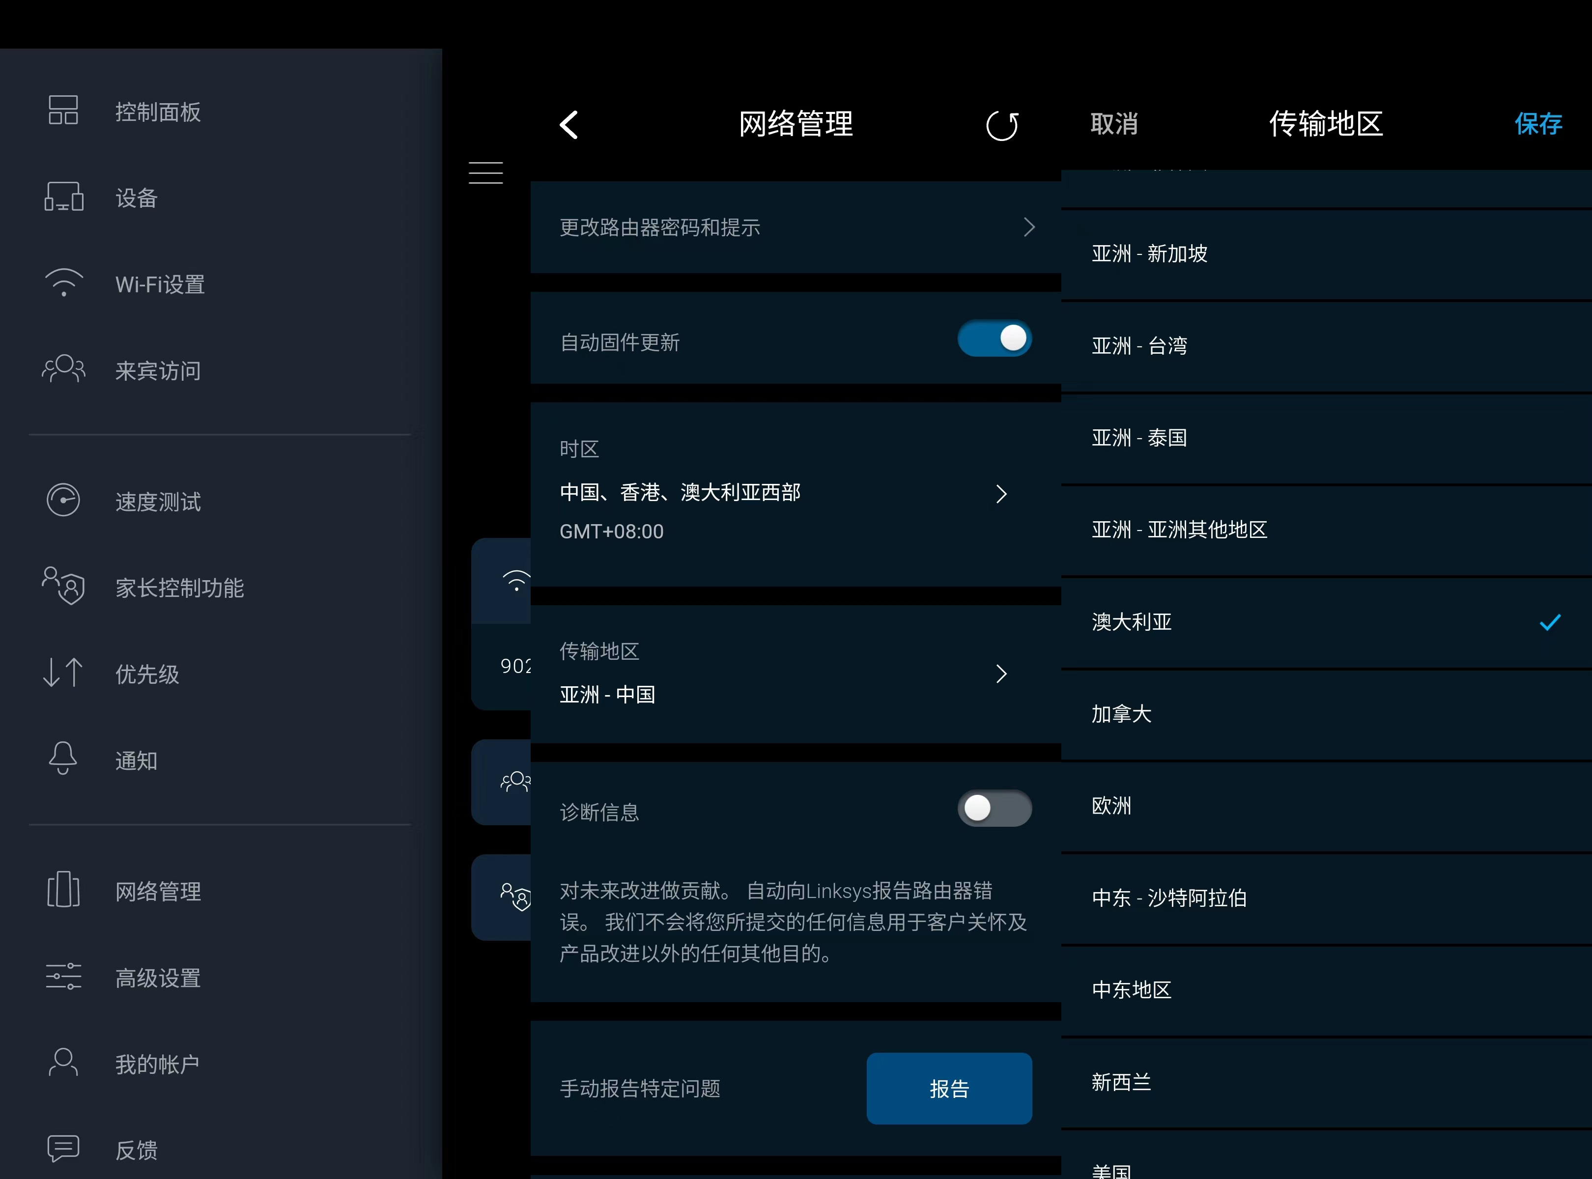Expand 更改路由器密码和提示 chevron

[x=1028, y=227]
